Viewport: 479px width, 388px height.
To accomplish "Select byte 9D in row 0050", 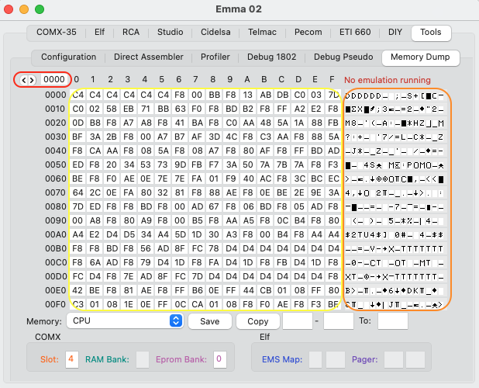I will [180, 165].
